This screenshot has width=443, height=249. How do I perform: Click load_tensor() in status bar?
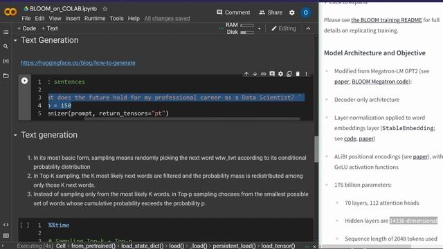278,246
